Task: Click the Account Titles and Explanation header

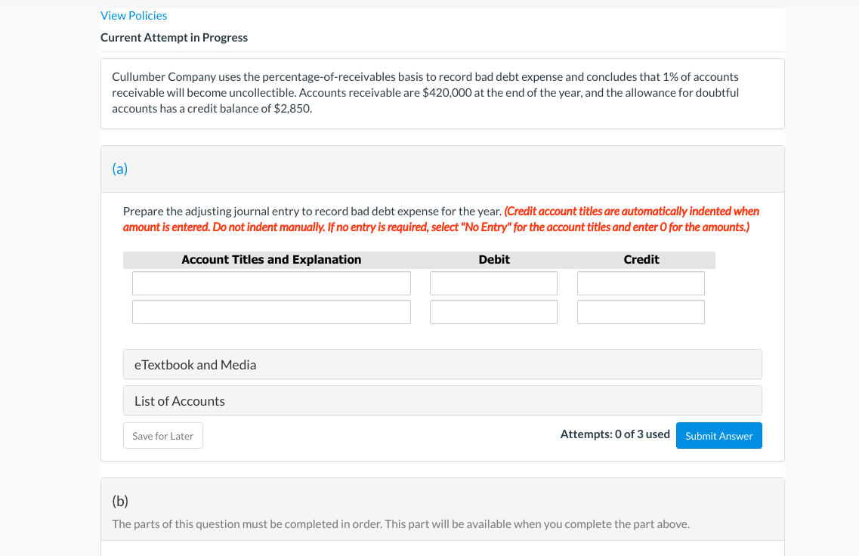Action: tap(271, 259)
